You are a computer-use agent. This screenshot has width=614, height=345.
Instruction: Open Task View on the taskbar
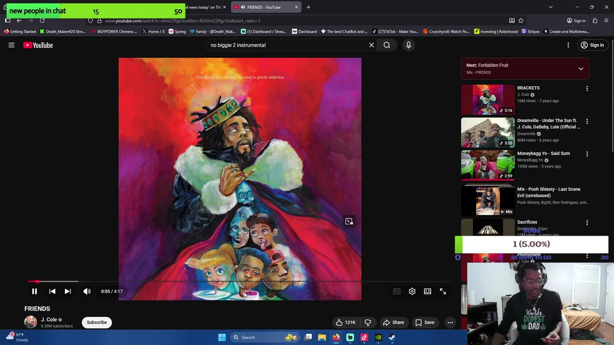[308, 337]
